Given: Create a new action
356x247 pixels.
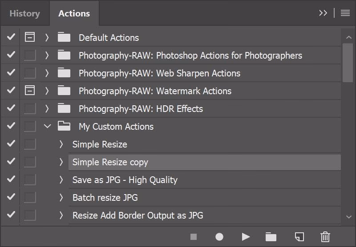Looking at the screenshot, I should (x=299, y=237).
